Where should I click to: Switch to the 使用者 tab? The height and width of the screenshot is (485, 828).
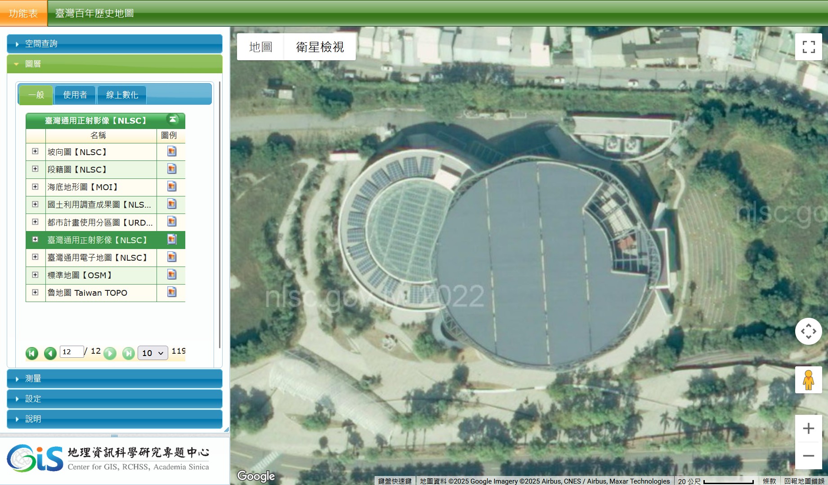[75, 95]
